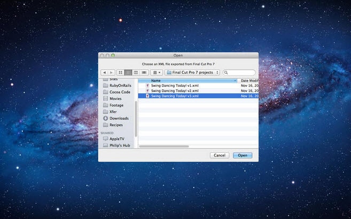Switch to list view

(128, 72)
